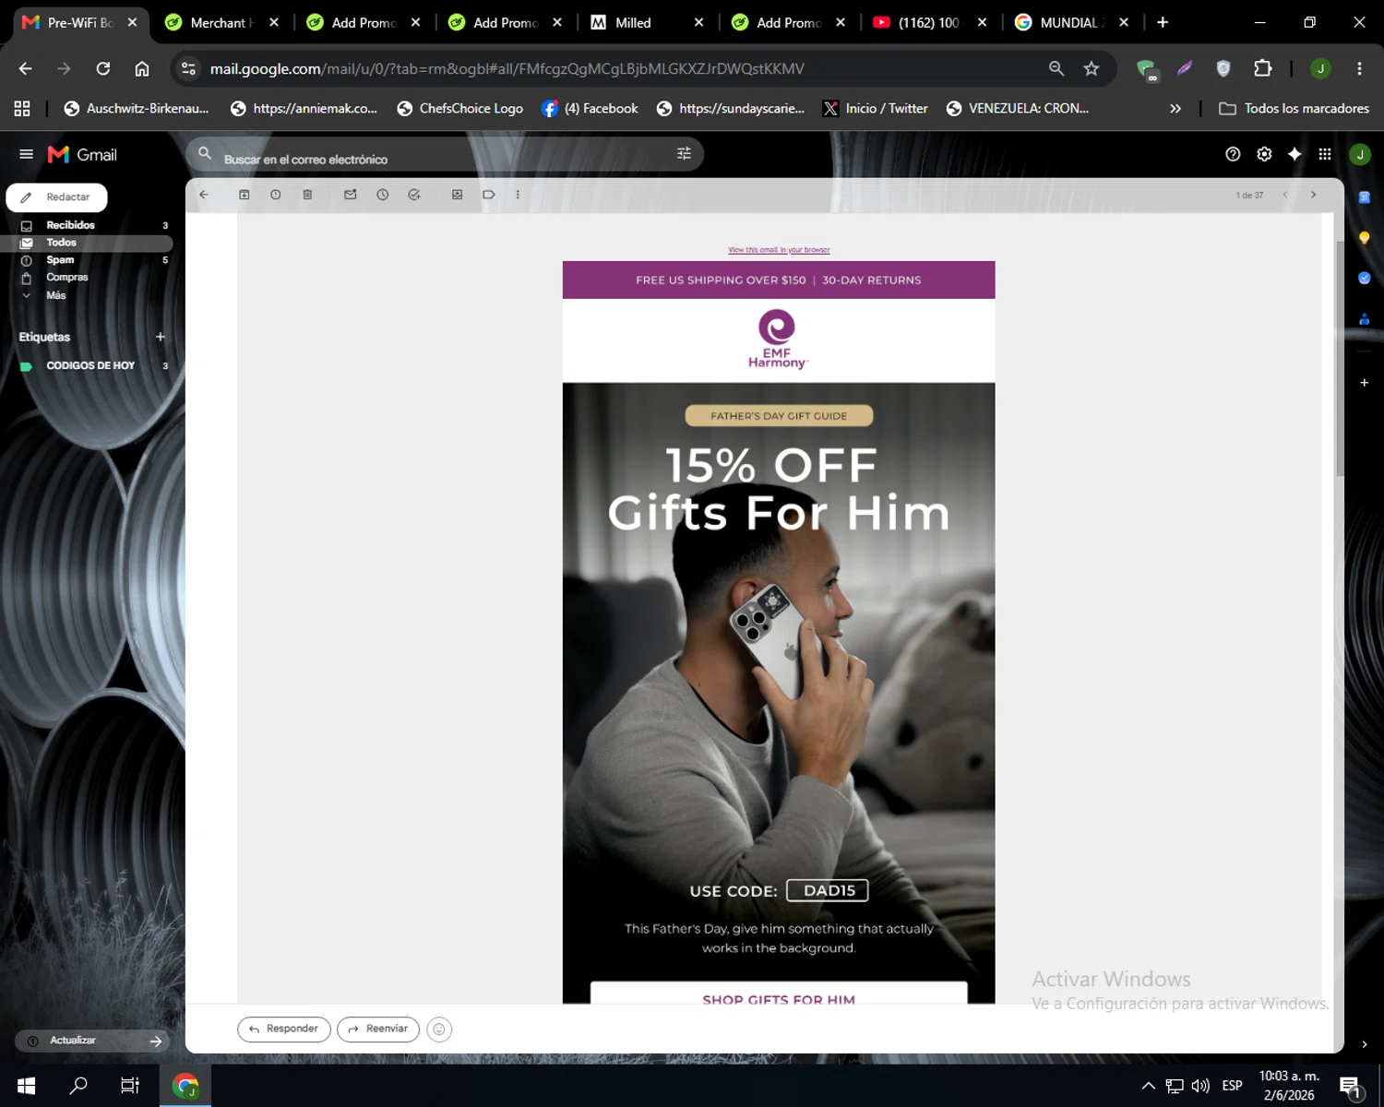The width and height of the screenshot is (1384, 1107).
Task: Archive this email icon
Action: pyautogui.click(x=245, y=195)
